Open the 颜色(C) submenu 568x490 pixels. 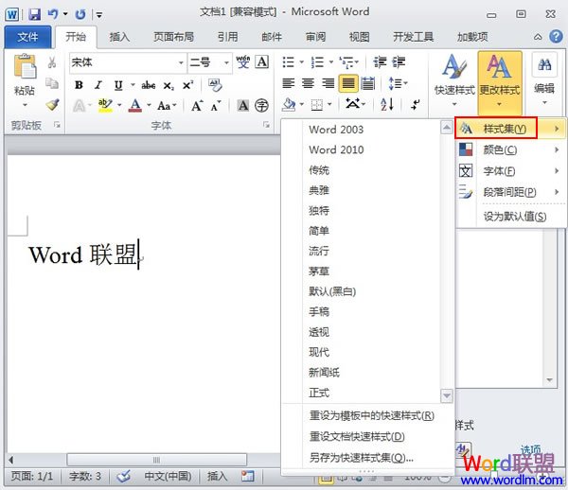point(510,149)
